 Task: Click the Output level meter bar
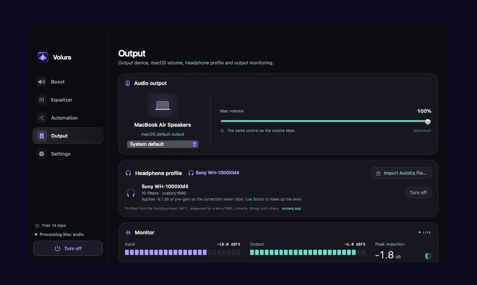(x=308, y=253)
